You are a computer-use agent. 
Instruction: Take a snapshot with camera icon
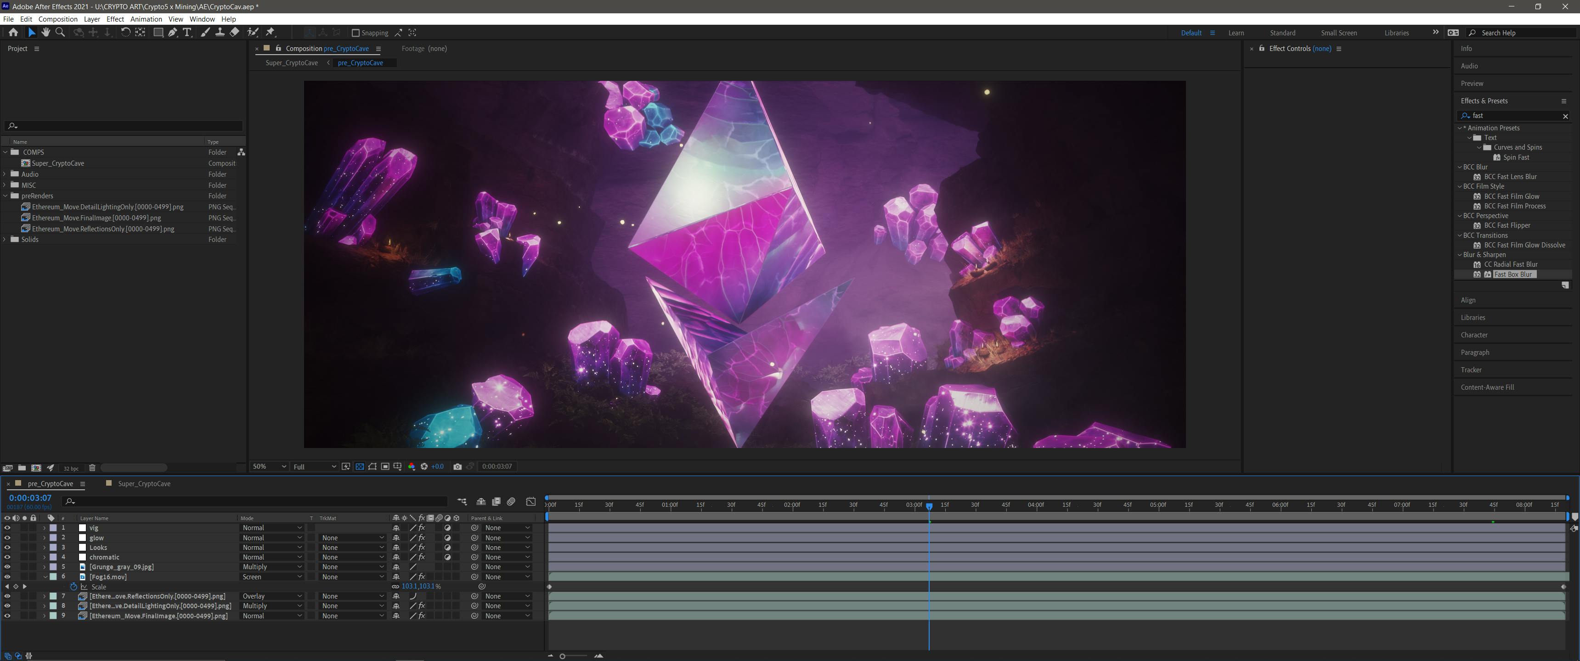[x=457, y=467]
